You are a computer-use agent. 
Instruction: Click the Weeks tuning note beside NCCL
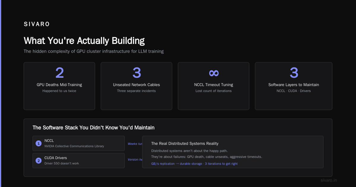(135, 144)
